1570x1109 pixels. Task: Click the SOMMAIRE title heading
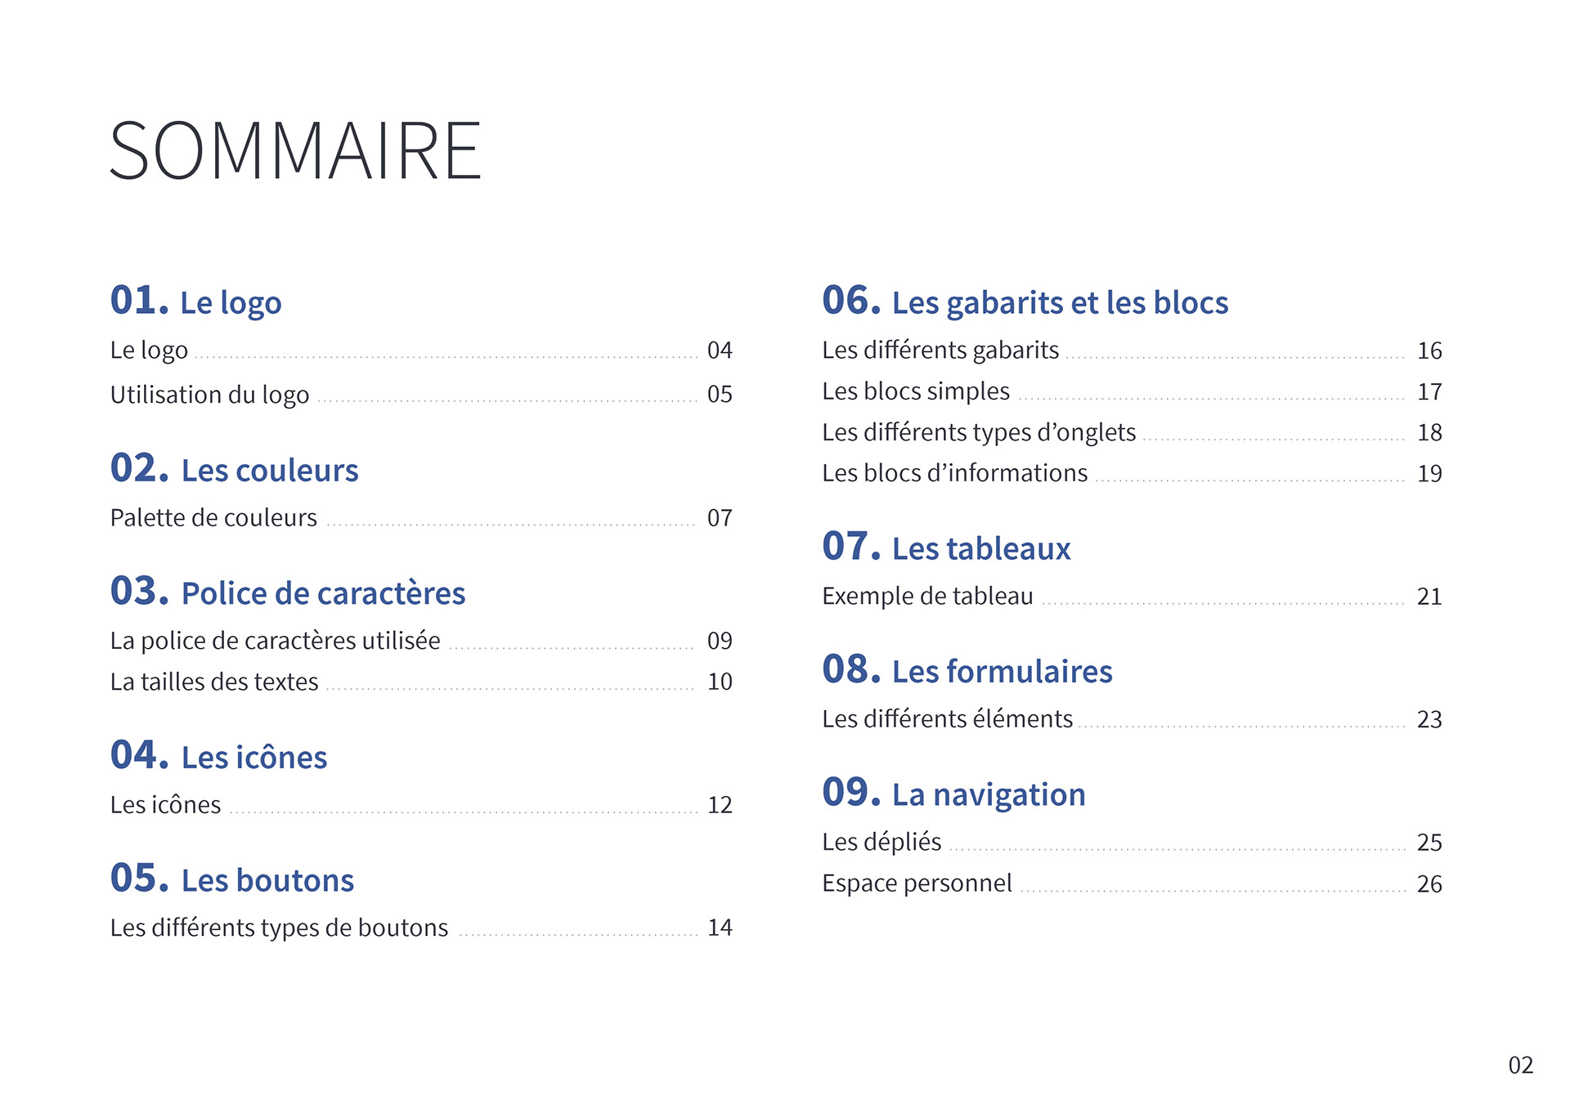click(x=295, y=151)
